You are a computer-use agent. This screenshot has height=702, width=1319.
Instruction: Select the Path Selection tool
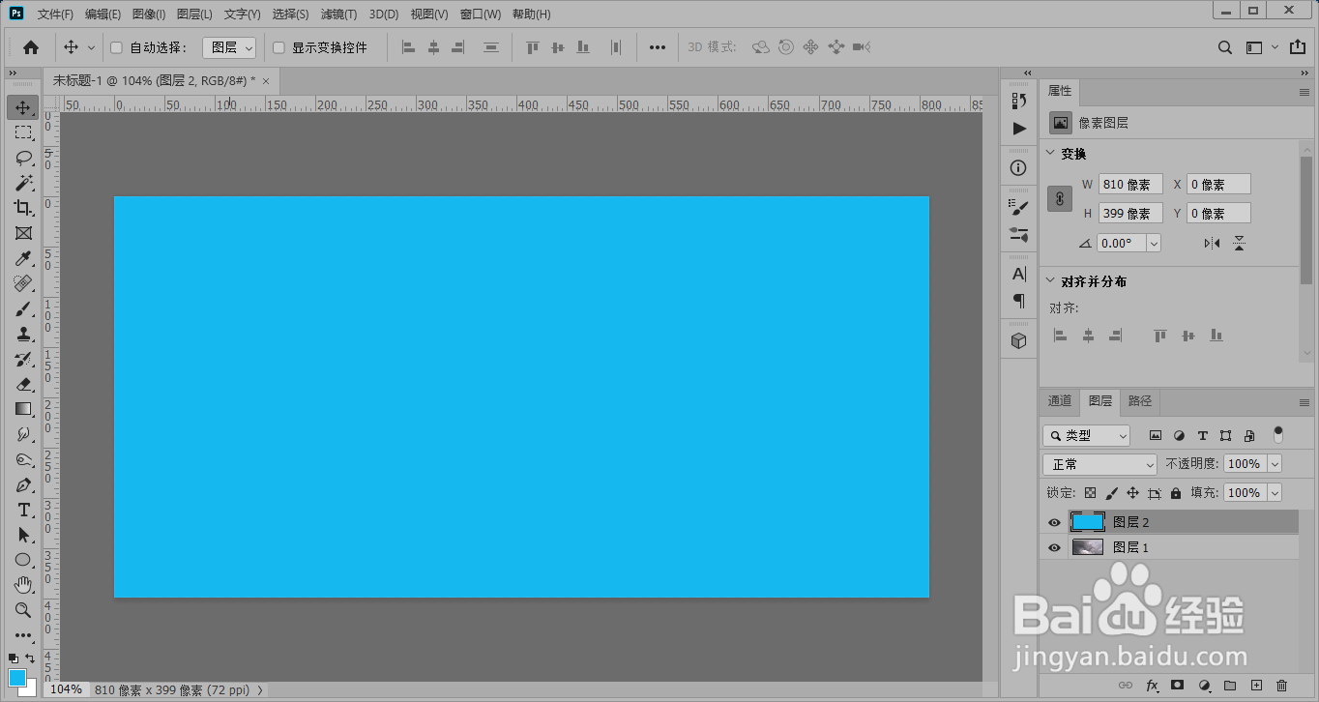tap(23, 535)
